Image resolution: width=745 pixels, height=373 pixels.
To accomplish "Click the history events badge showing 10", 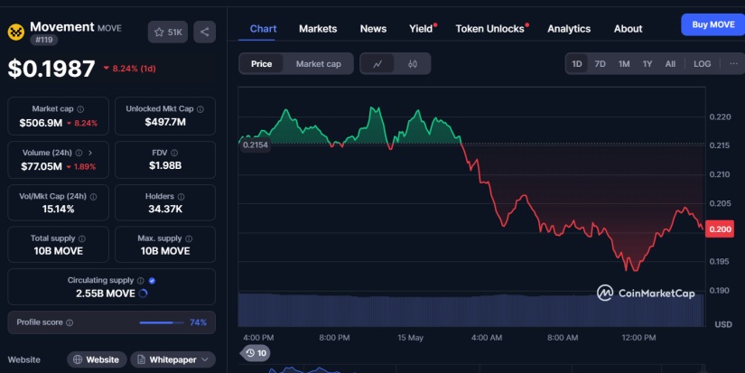I will [x=256, y=353].
